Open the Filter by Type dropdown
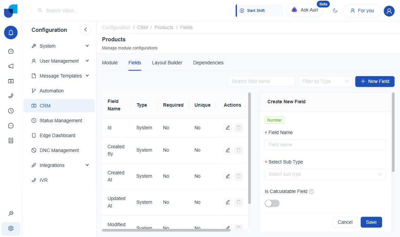 pyautogui.click(x=325, y=81)
